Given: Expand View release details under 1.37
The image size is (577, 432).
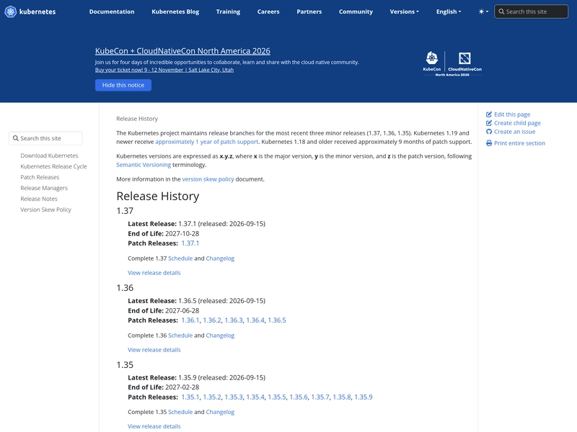Looking at the screenshot, I should [154, 273].
